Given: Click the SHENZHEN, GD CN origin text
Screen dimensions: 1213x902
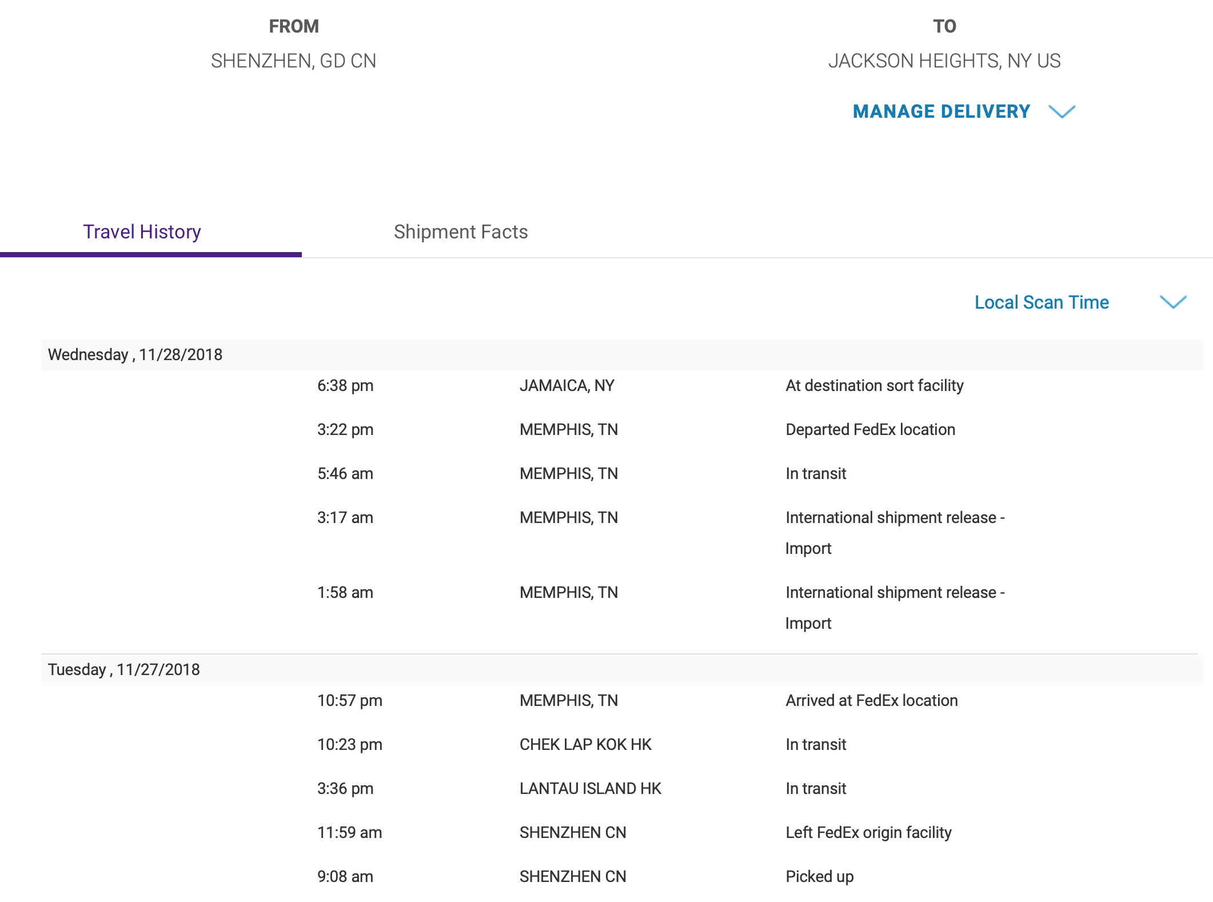Looking at the screenshot, I should [293, 61].
